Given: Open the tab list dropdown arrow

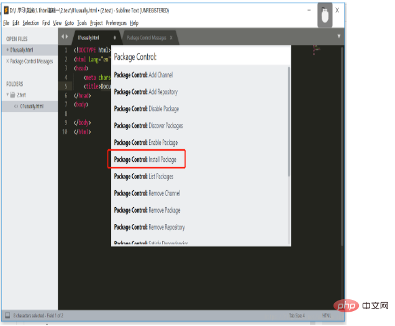Looking at the screenshot, I should coord(339,36).
